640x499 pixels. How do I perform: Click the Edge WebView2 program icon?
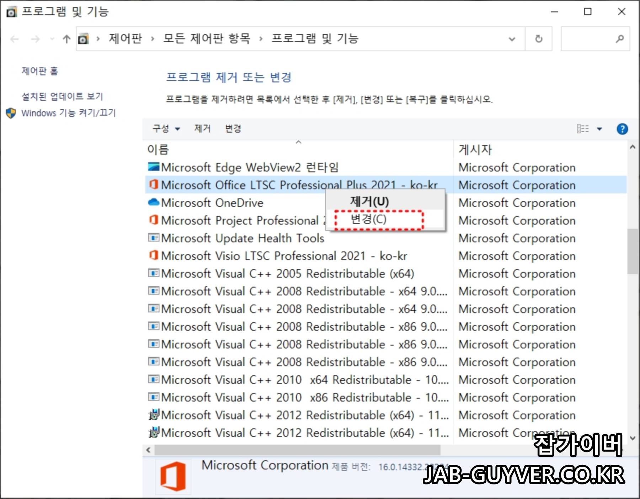pos(154,167)
